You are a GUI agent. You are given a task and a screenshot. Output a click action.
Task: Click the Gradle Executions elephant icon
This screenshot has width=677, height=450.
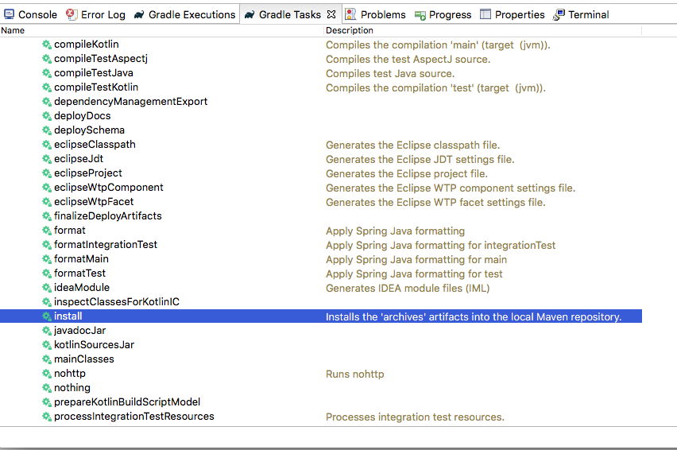click(139, 14)
